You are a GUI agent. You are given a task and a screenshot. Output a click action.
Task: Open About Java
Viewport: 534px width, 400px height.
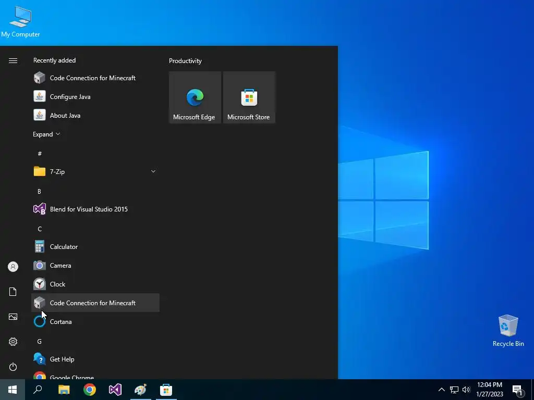point(95,115)
